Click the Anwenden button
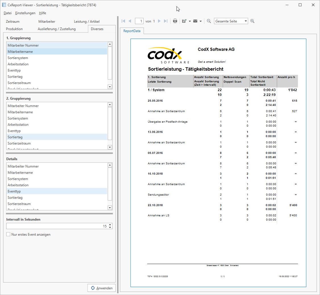320x295 pixels. point(101,288)
